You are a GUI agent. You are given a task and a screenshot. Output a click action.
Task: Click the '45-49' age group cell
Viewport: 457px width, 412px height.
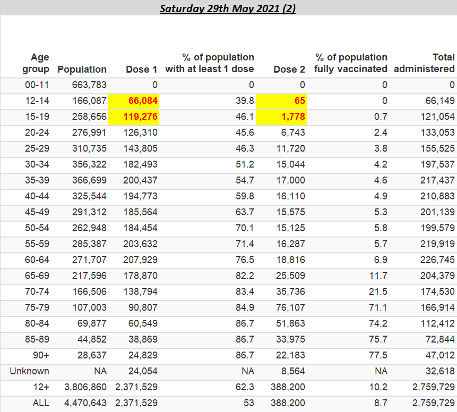(x=37, y=212)
